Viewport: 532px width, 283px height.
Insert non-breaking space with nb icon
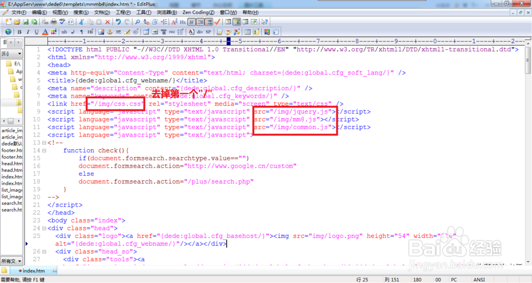pyautogui.click(x=64, y=32)
